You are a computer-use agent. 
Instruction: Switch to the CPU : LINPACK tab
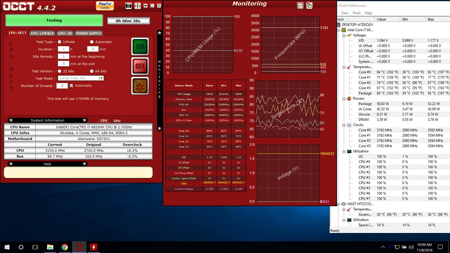(x=42, y=33)
